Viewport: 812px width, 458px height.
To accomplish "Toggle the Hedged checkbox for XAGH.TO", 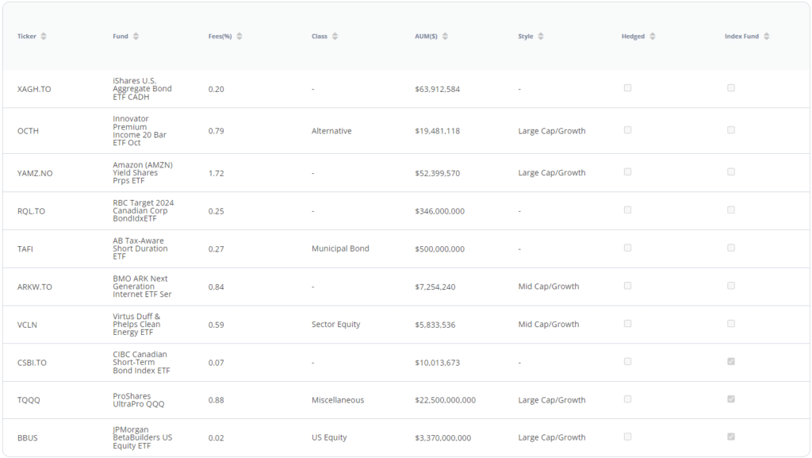I will coord(627,88).
